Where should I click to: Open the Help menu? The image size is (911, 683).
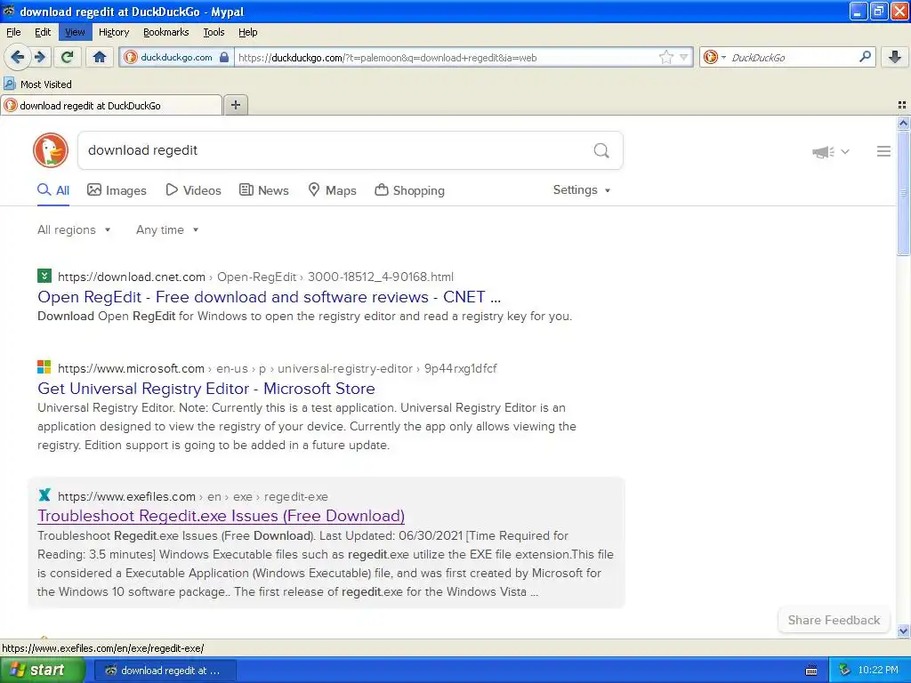point(248,32)
